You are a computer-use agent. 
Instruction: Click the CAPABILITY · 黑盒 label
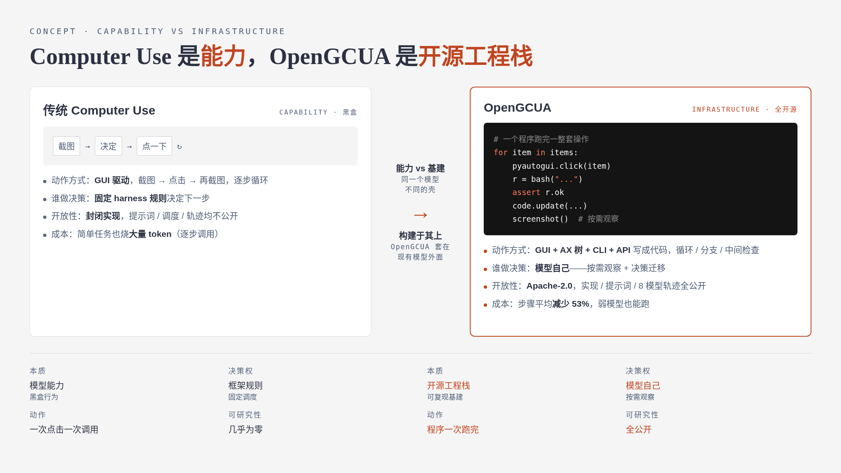318,112
